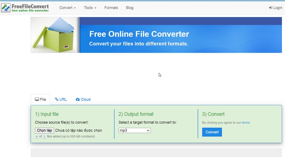Click 'Chưa có tệp nào được chọn' text
Screen dimensions: 285x157
point(79,130)
